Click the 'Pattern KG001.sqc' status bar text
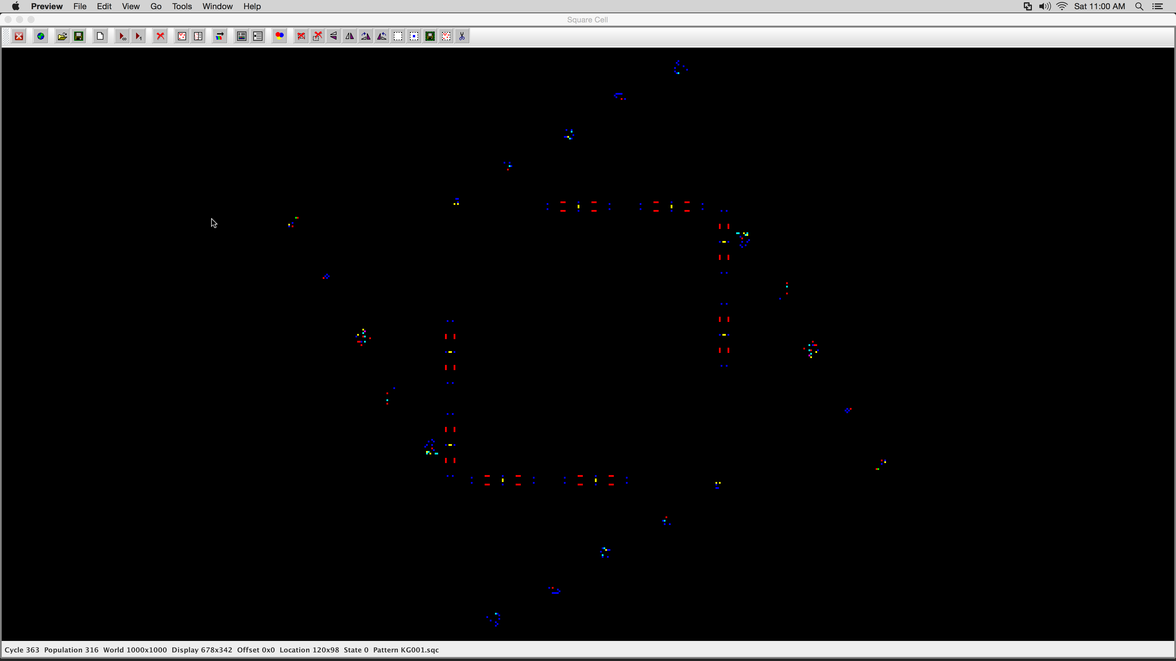This screenshot has height=661, width=1176. pyautogui.click(x=406, y=650)
